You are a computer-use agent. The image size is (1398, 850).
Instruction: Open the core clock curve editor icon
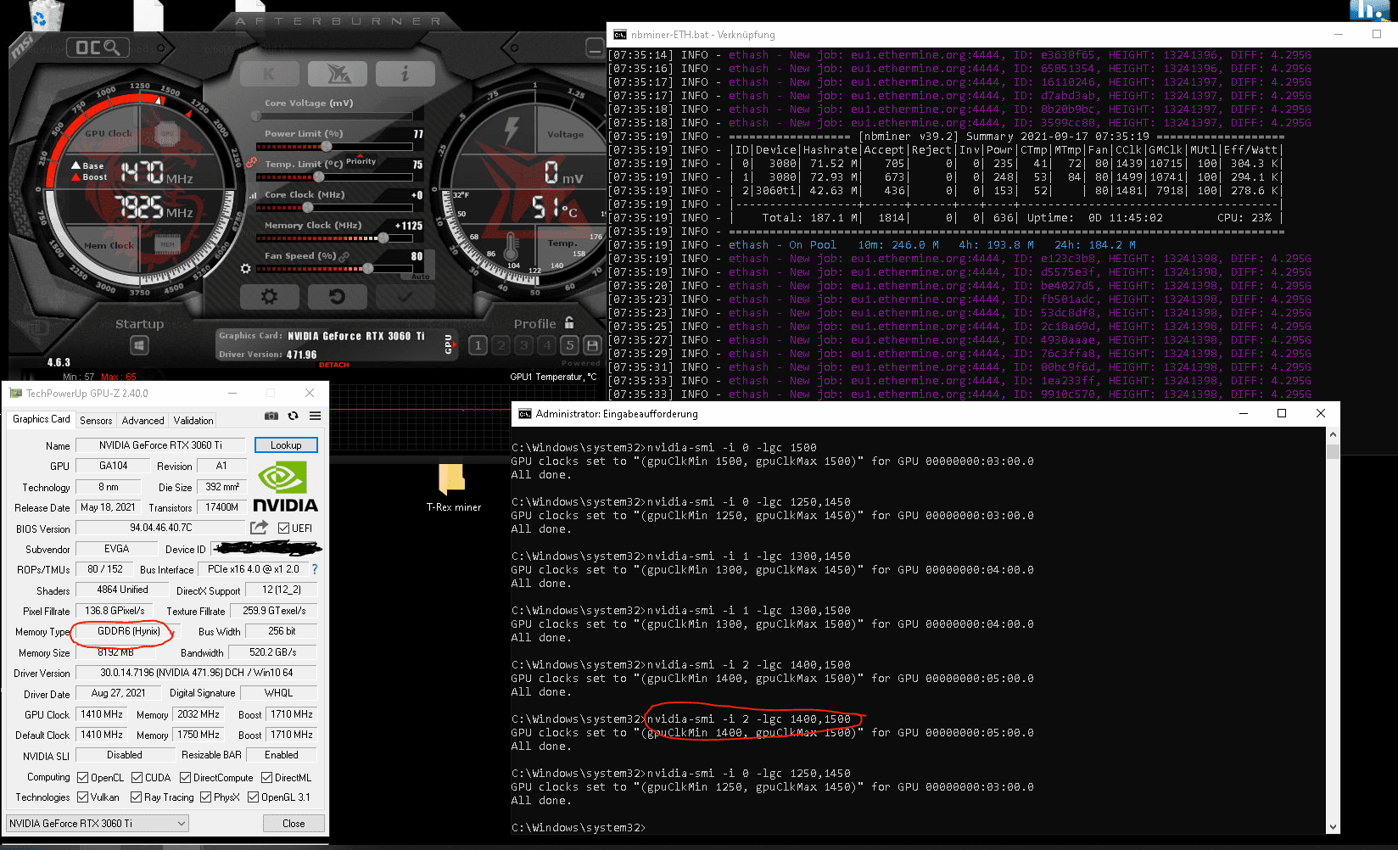[x=253, y=195]
